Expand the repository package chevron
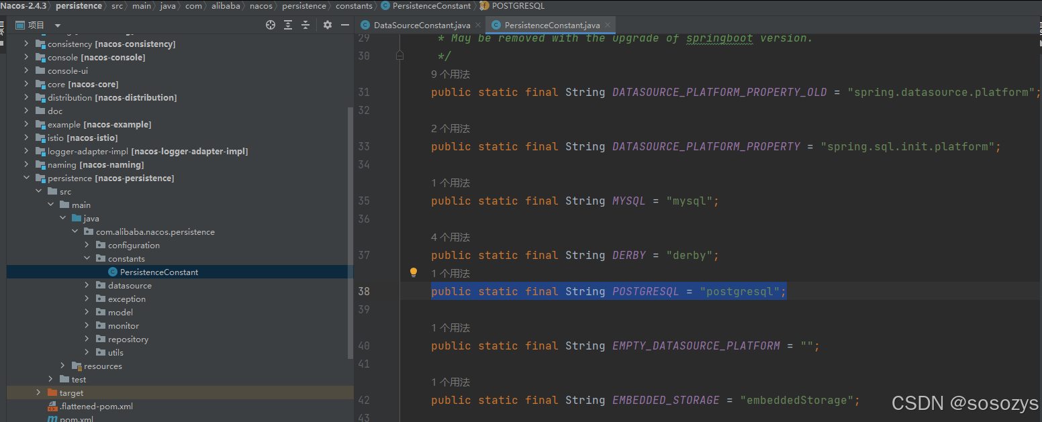The height and width of the screenshot is (422, 1042). click(x=87, y=339)
